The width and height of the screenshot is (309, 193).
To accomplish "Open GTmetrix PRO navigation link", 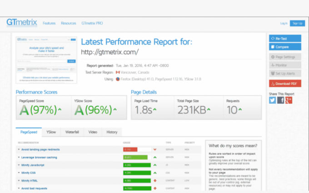I will (92, 23).
